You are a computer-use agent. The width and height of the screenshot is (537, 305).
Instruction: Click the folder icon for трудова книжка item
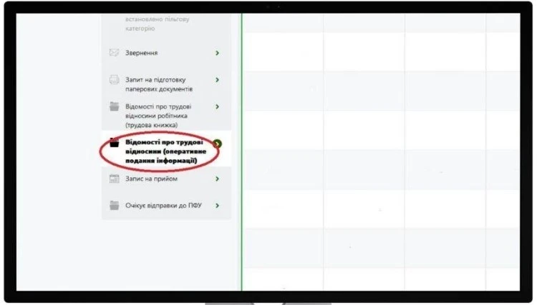[x=114, y=107]
